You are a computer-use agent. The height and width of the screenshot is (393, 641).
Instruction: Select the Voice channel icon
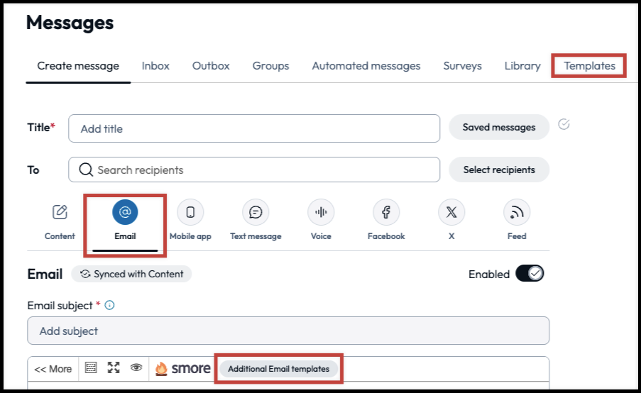(x=321, y=212)
